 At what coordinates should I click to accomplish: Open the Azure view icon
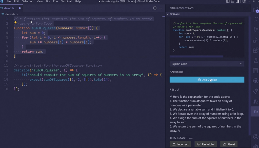point(256,101)
